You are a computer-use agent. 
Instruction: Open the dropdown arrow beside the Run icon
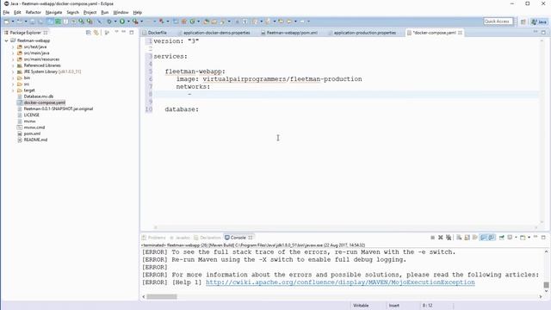click(128, 22)
